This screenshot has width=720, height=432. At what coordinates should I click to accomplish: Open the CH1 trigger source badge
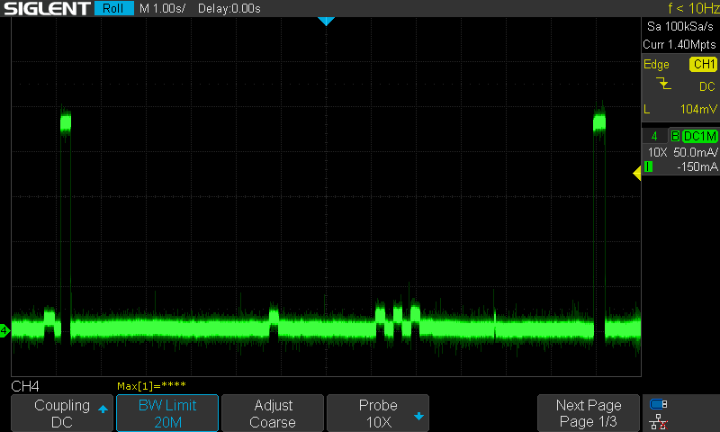click(x=703, y=65)
